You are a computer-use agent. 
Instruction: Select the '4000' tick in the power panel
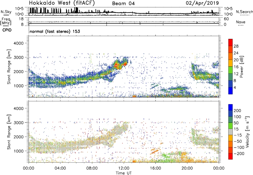pos(19,43)
